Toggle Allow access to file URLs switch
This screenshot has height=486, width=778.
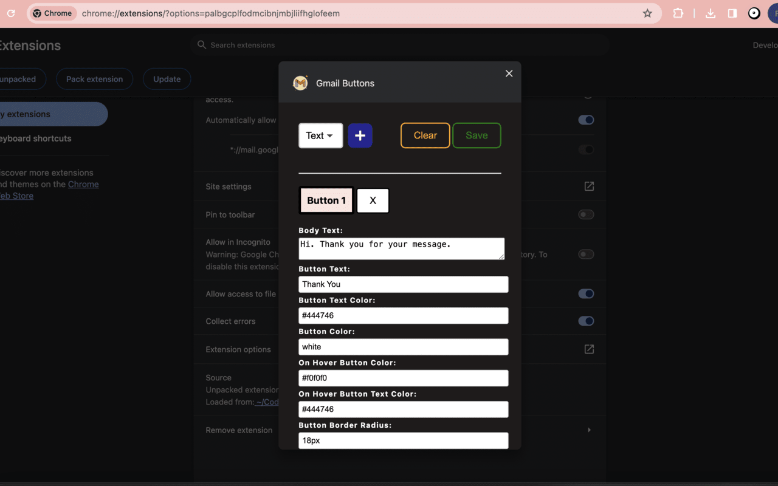586,294
